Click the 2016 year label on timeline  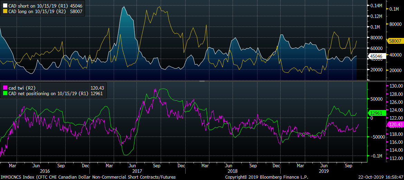click(x=45, y=171)
